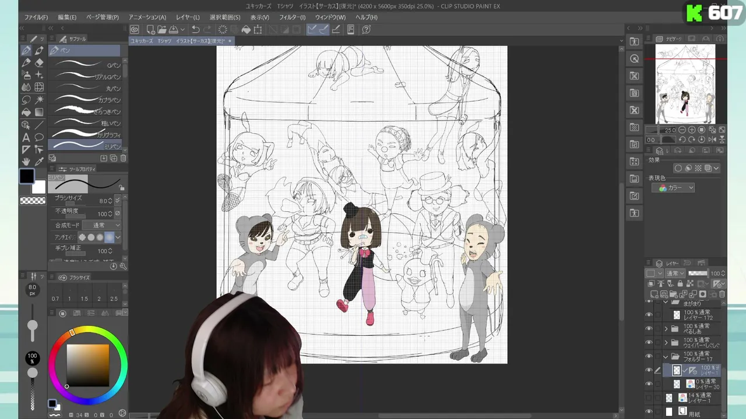This screenshot has width=746, height=419.
Task: Select the Eyedropper tool
Action: pyautogui.click(x=39, y=162)
